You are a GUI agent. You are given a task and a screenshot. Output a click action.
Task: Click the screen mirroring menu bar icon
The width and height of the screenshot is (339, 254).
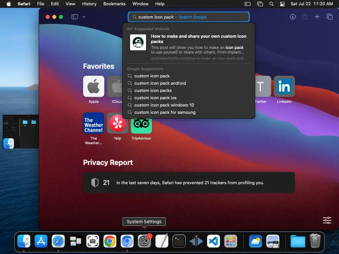pyautogui.click(x=260, y=4)
